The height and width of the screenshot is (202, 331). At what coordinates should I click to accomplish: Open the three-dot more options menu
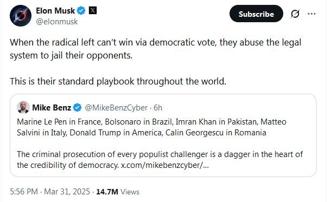pos(311,14)
